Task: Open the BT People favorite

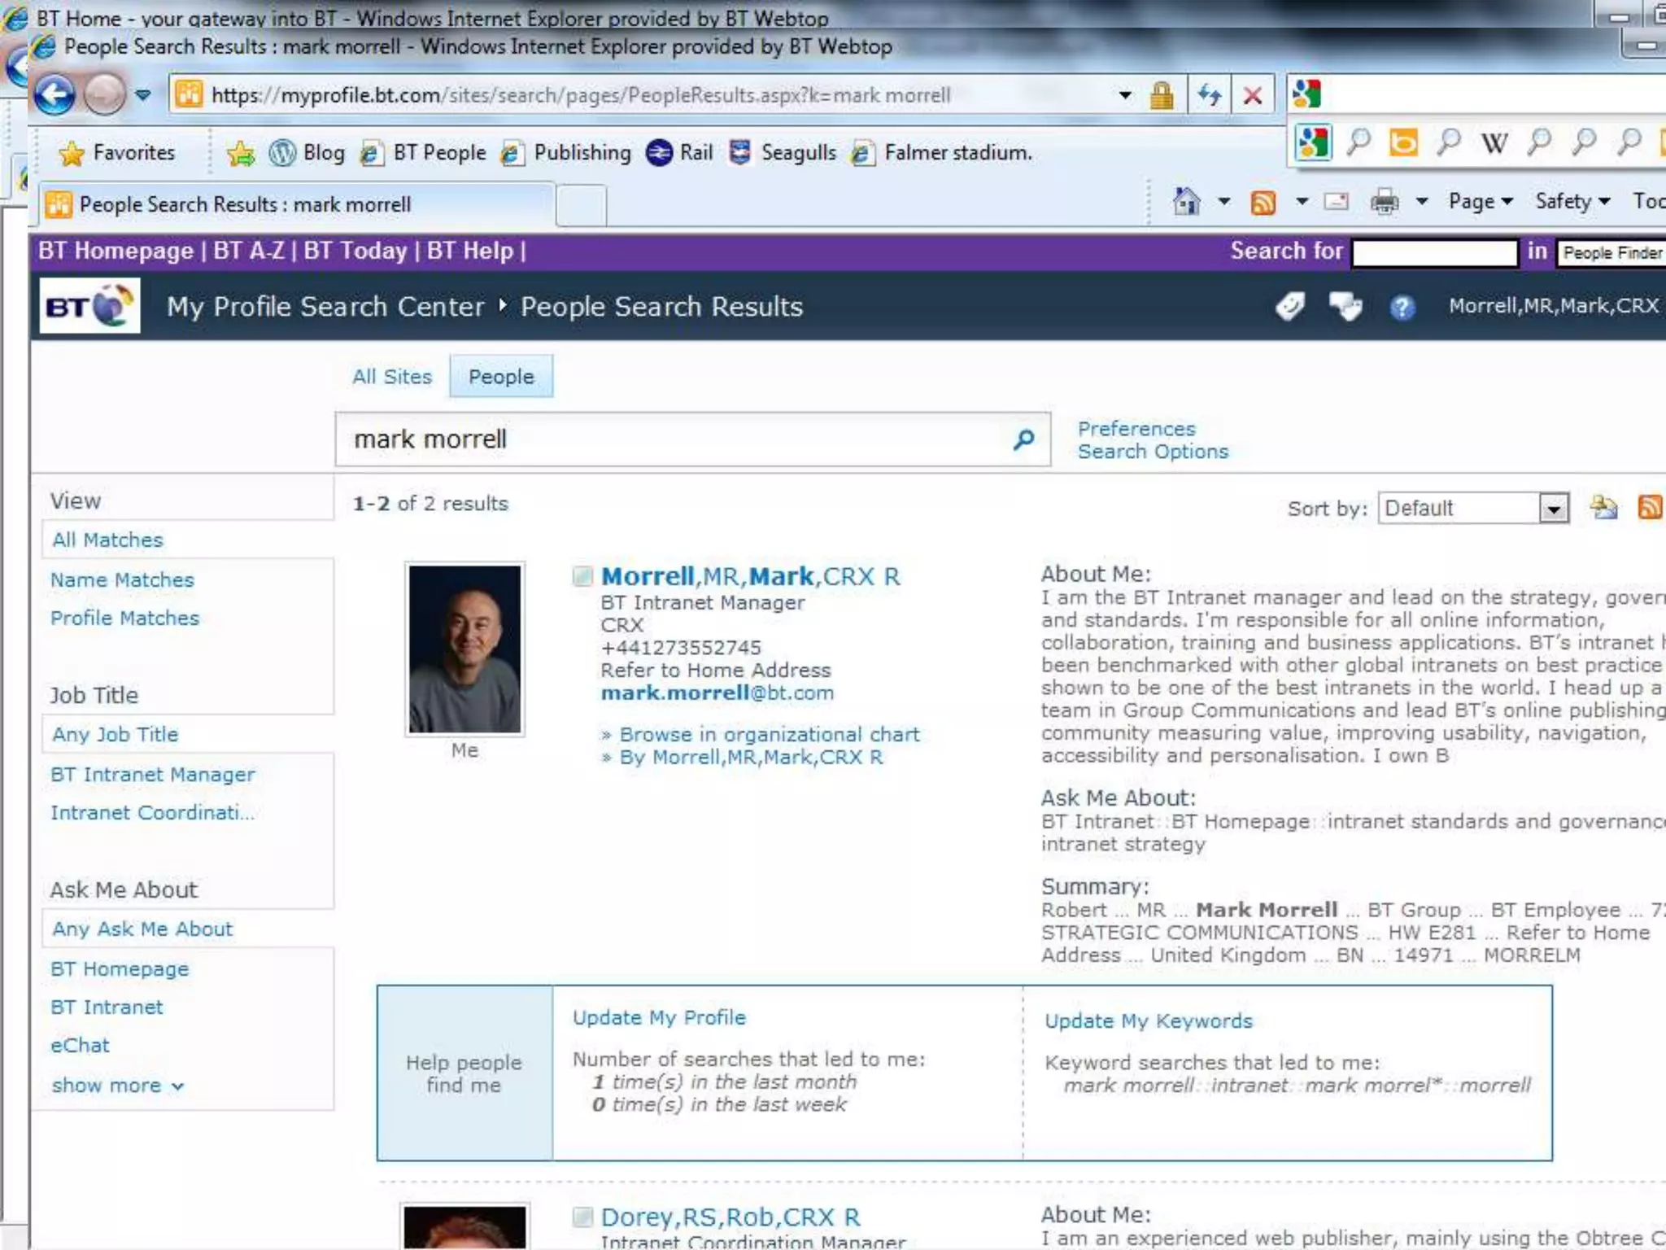Action: (x=425, y=152)
